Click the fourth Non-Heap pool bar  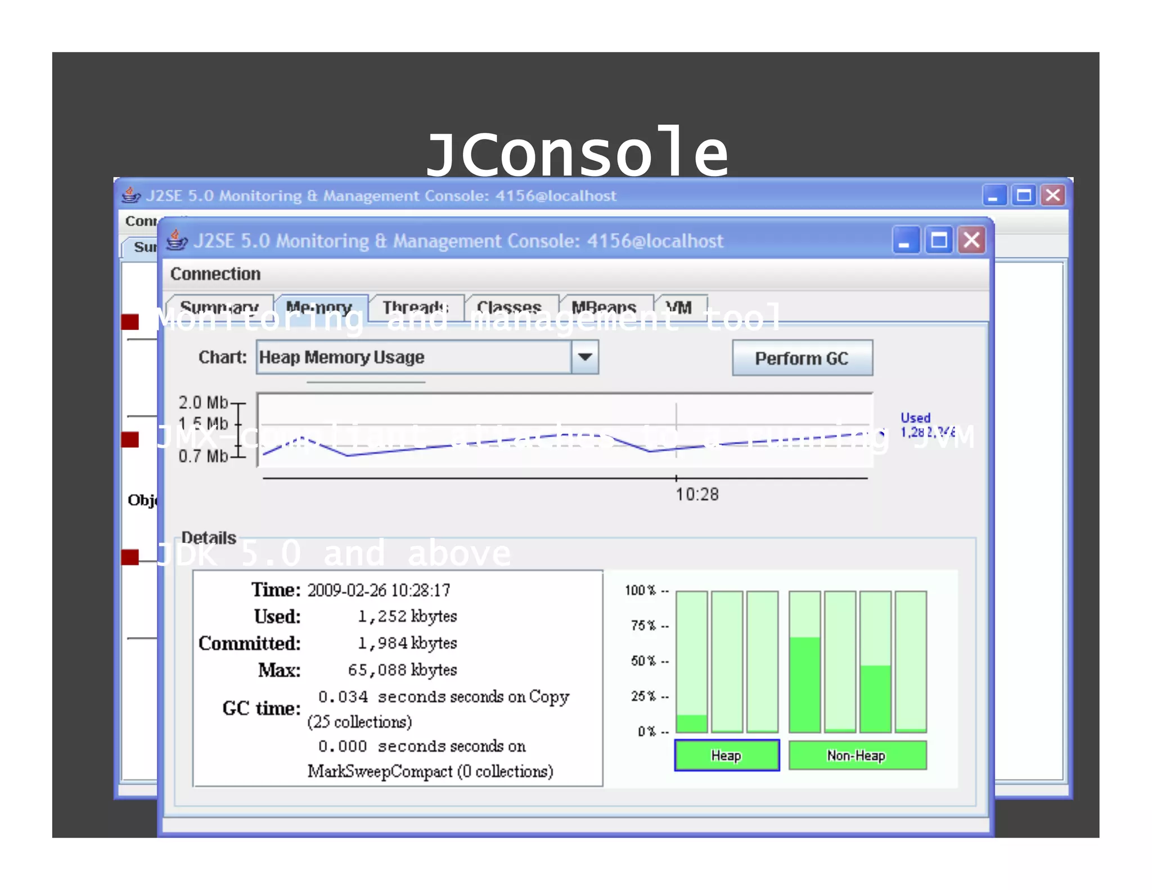point(911,662)
